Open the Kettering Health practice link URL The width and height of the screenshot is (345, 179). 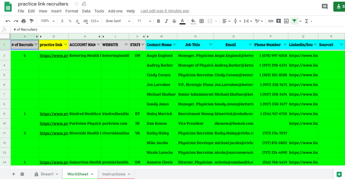coord(54,56)
